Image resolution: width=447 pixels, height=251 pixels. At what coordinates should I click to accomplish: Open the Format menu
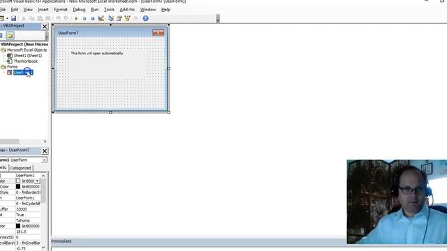click(61, 9)
